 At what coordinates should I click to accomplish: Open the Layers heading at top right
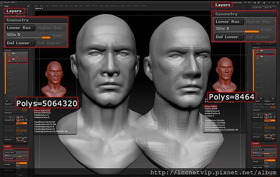pos(223,5)
